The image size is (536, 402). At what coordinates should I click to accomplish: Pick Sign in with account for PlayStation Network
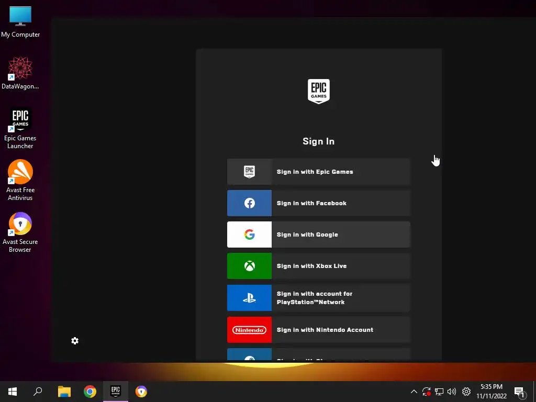click(319, 298)
